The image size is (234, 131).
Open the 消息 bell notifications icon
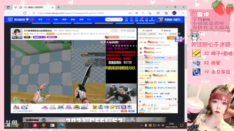point(147,20)
